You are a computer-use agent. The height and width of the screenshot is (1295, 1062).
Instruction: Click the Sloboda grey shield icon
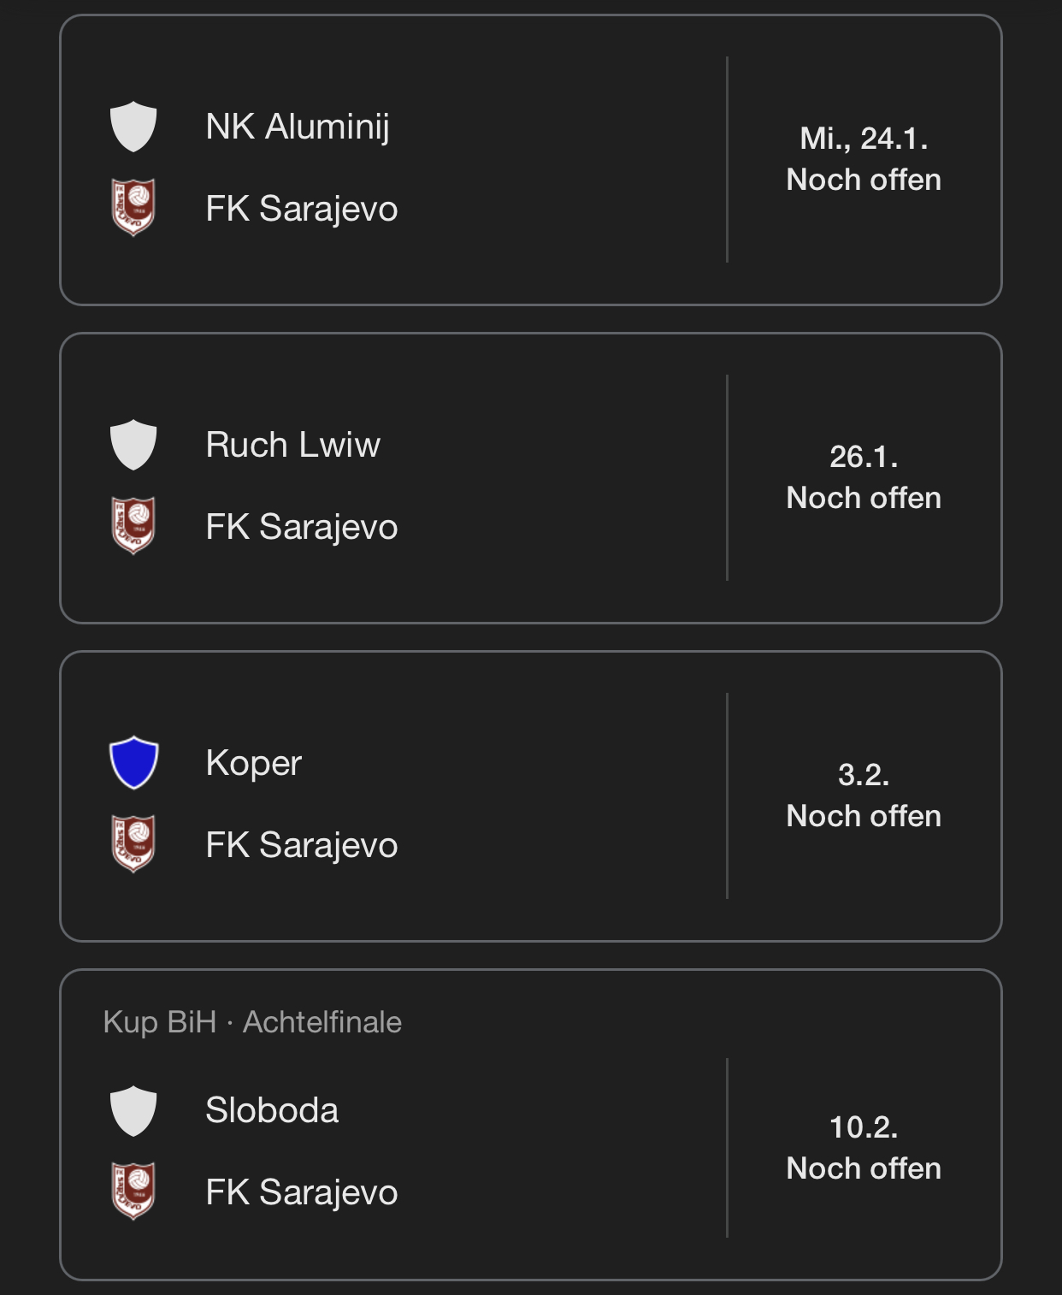133,1110
